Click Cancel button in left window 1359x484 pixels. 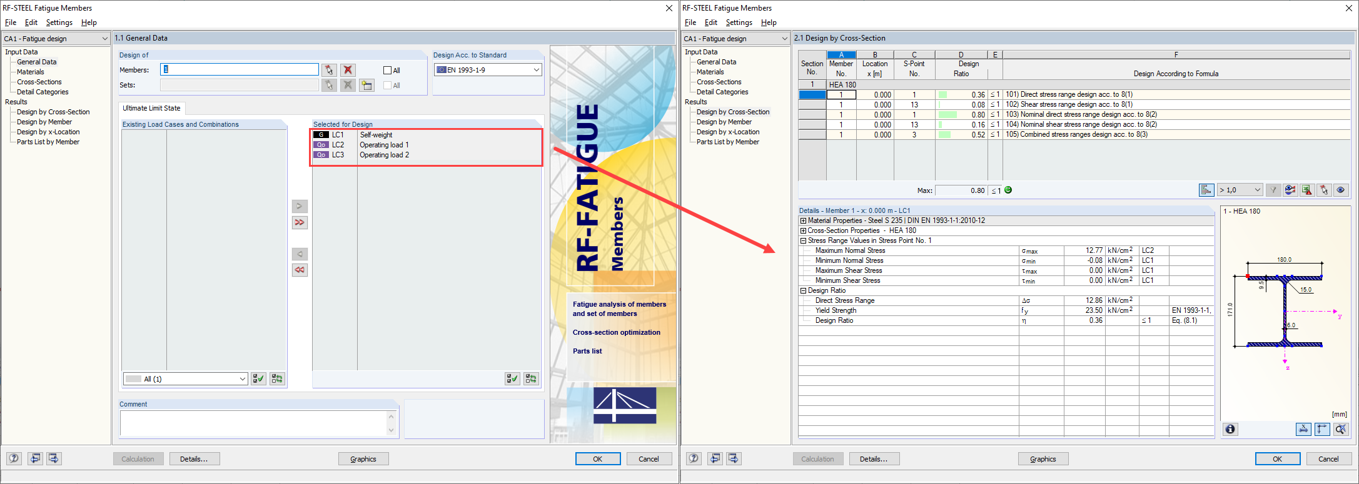649,459
